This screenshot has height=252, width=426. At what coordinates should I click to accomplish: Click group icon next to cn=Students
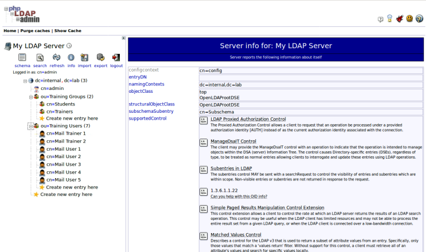pyautogui.click(x=42, y=104)
